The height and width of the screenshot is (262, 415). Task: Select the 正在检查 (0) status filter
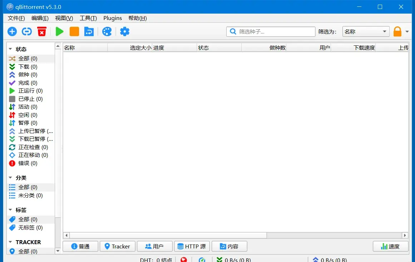coord(31,147)
